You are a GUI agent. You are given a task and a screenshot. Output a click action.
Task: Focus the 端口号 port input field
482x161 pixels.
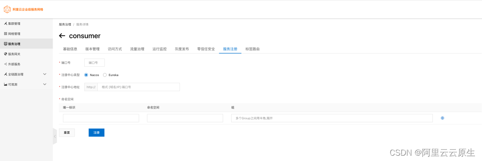tap(95, 62)
